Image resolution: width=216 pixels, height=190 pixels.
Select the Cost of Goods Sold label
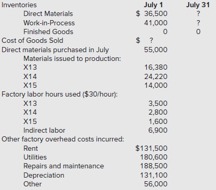[33, 41]
